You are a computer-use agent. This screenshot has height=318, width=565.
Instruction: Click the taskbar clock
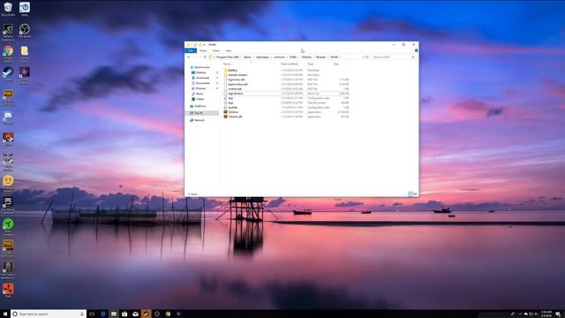[546, 314]
